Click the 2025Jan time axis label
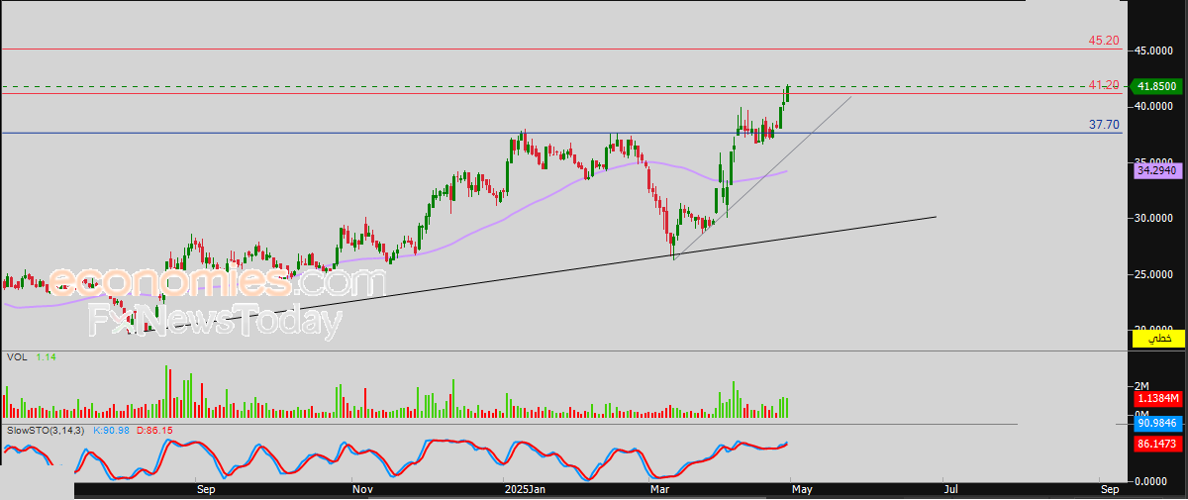This screenshot has height=500, width=1188. (x=525, y=489)
